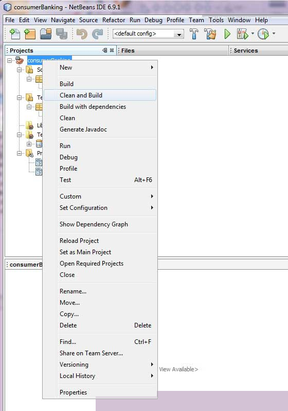288x411 pixels.
Task: Open the Team menu
Action: coord(196,20)
